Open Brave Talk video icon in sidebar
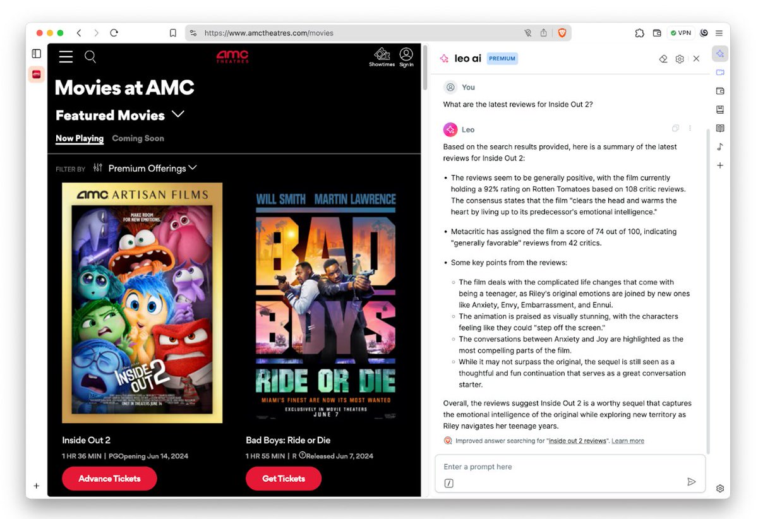Viewport: 758px width, 519px height. pos(719,73)
